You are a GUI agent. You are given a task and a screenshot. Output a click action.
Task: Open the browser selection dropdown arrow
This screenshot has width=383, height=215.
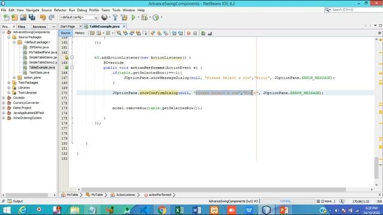pos(109,17)
